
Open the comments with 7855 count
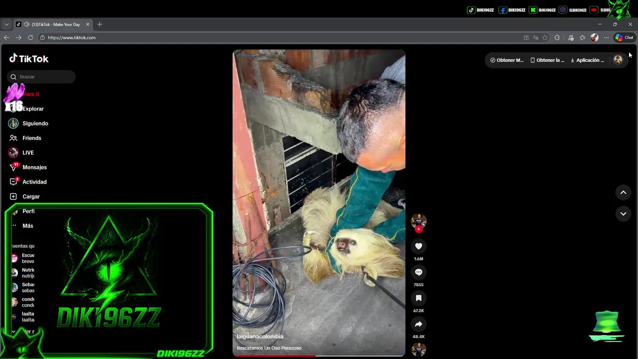pos(419,272)
